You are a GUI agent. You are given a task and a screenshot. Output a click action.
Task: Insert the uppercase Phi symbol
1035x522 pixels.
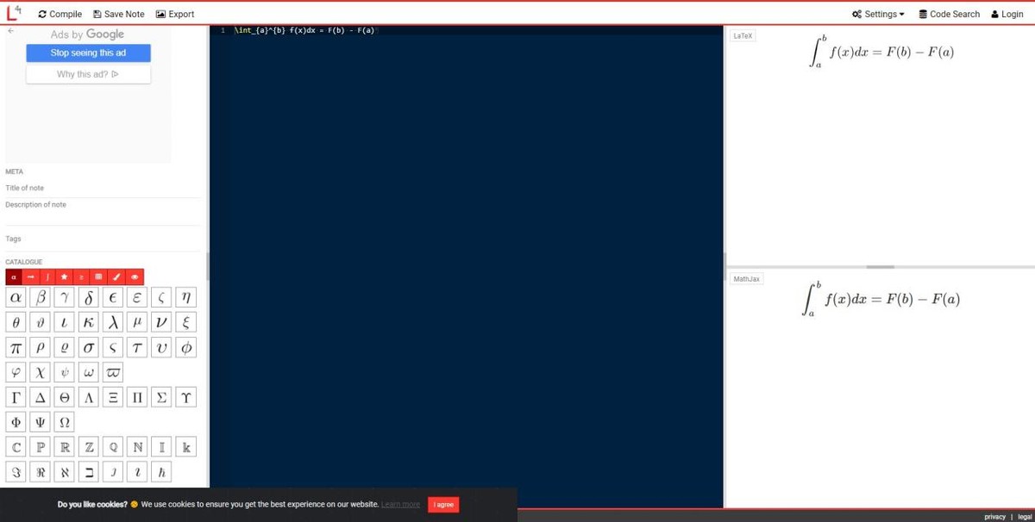[16, 423]
